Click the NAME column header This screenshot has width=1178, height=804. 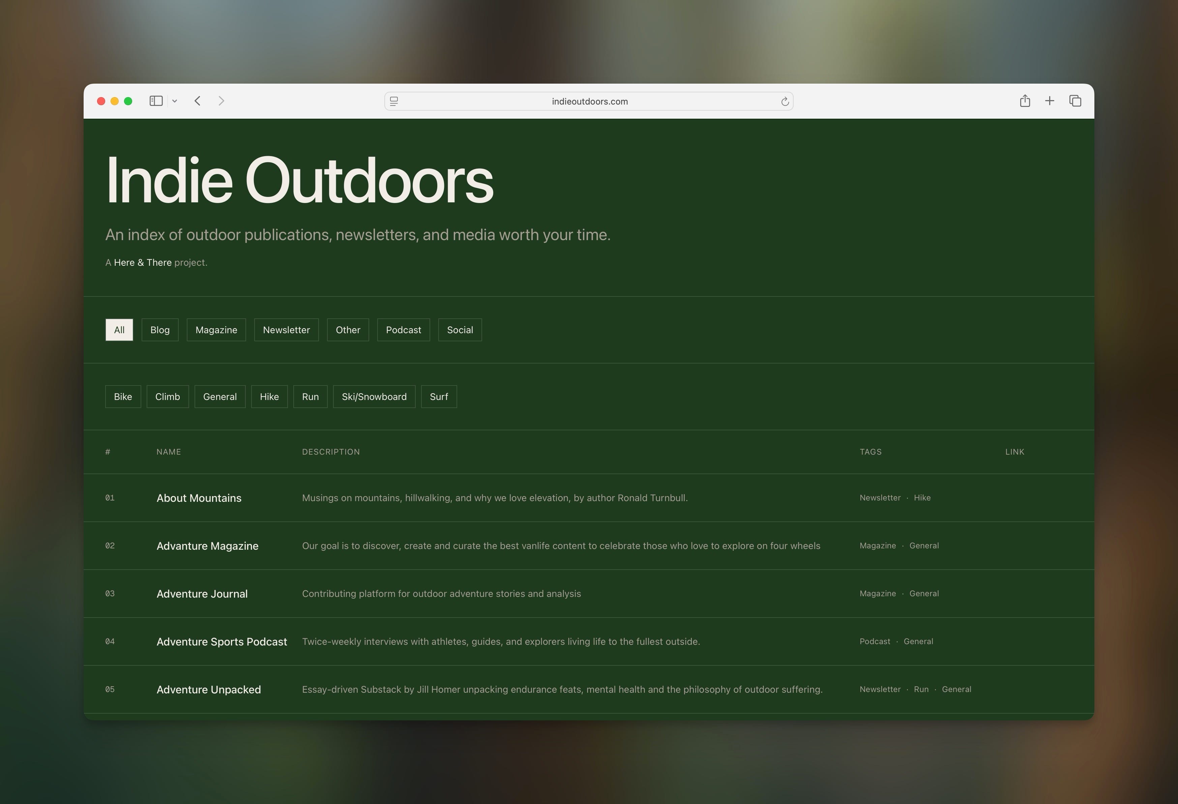coord(168,452)
